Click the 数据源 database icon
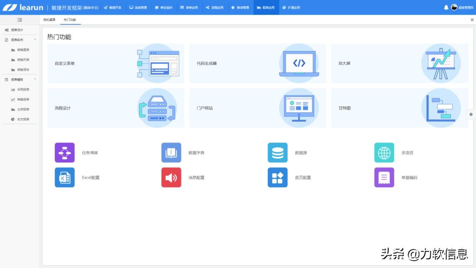Image resolution: width=476 pixels, height=268 pixels. tap(278, 153)
